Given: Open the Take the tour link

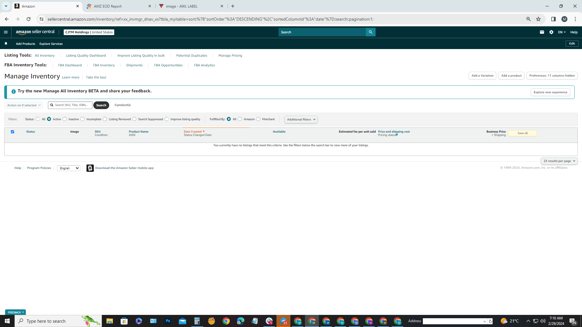Looking at the screenshot, I should pos(96,78).
